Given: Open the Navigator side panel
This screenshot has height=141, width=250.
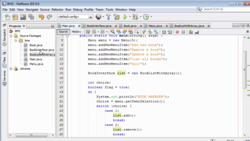Looking at the screenshot, I should point(4,37).
